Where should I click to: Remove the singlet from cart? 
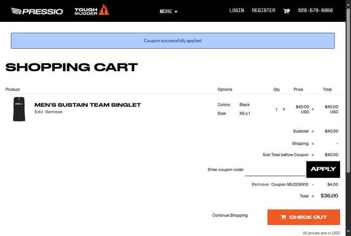pos(54,112)
